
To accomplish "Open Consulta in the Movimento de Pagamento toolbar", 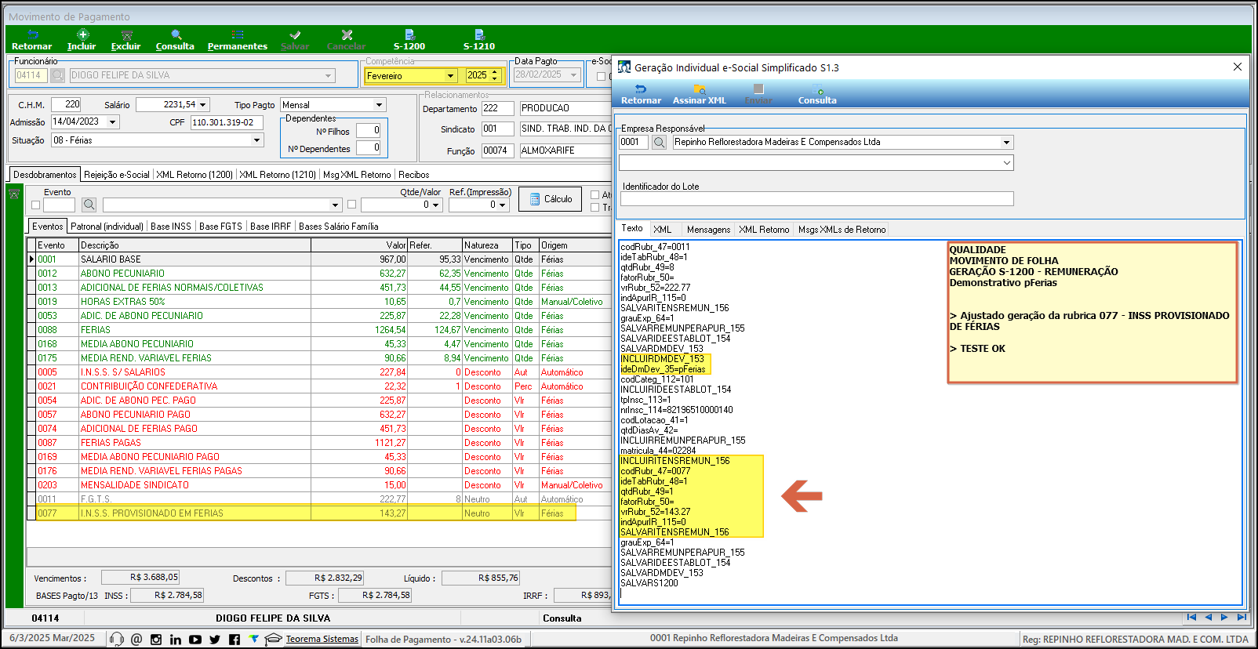I will pos(175,40).
